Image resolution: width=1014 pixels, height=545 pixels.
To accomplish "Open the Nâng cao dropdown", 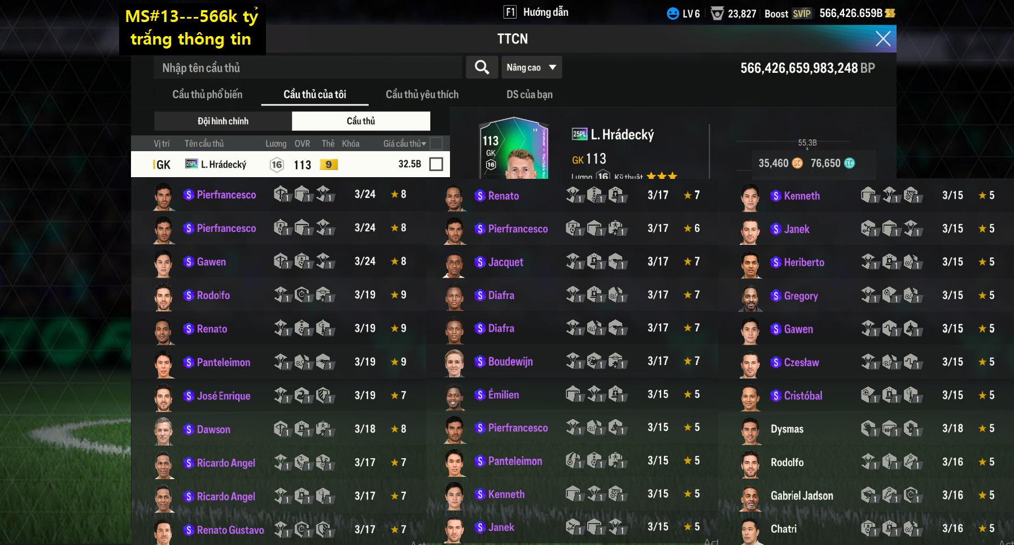I will click(531, 67).
